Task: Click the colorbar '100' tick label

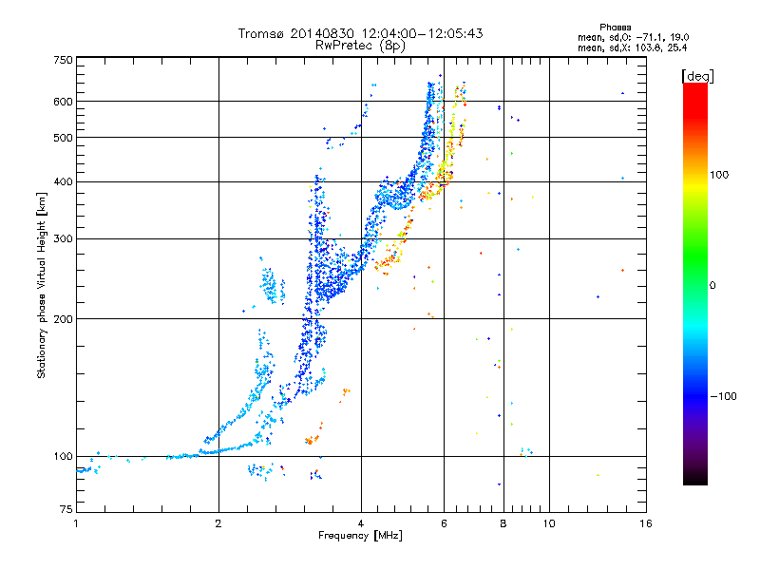Action: [719, 175]
